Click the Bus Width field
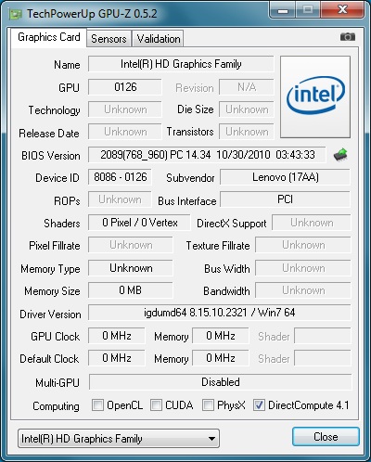 [303, 268]
